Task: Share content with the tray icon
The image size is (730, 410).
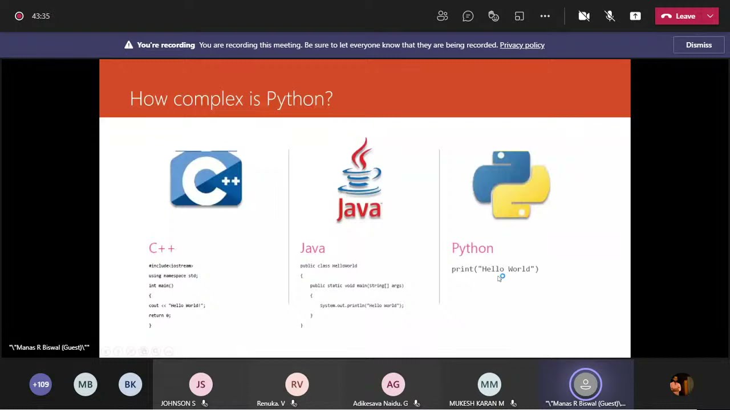Action: tap(635, 16)
